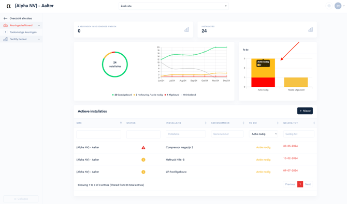The height and width of the screenshot is (204, 347).
Task: Open the To do filter set to Actie nodig
Action: [264, 134]
